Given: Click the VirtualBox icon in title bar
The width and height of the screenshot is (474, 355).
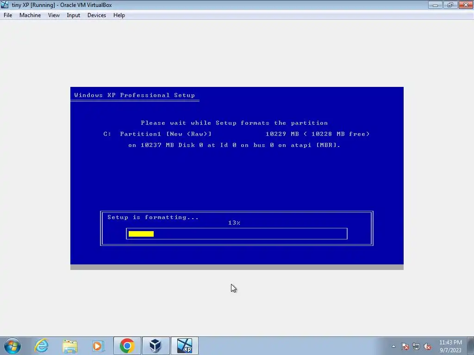Looking at the screenshot, I should (5, 5).
